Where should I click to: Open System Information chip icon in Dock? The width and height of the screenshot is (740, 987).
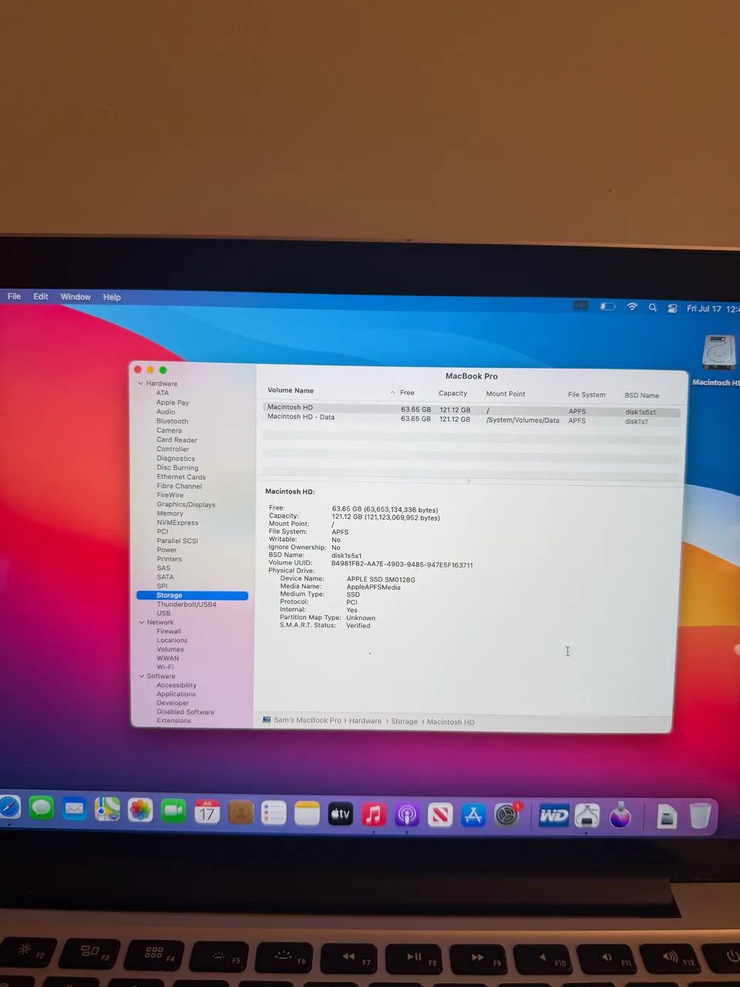click(x=587, y=816)
